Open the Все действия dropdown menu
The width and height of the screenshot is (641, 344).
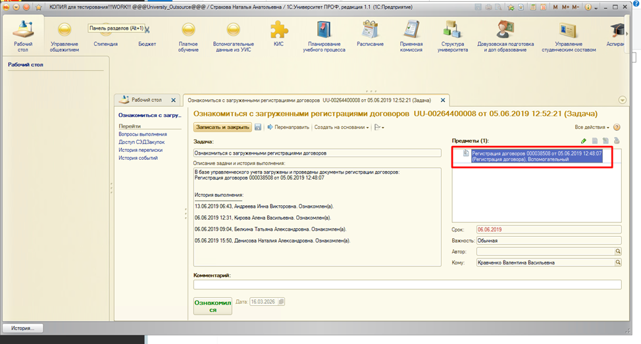592,127
